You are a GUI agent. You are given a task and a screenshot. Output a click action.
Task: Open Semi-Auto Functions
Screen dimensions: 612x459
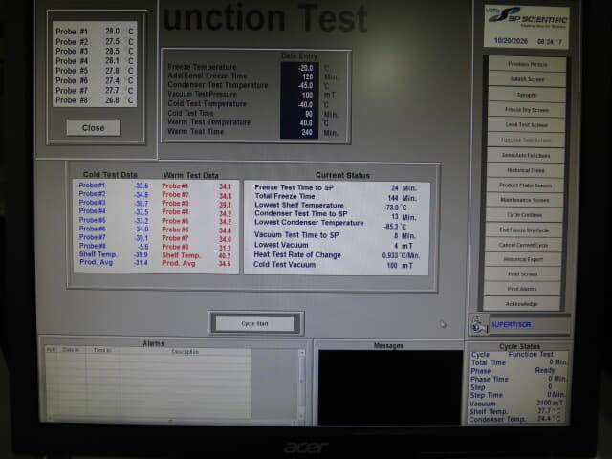[526, 155]
